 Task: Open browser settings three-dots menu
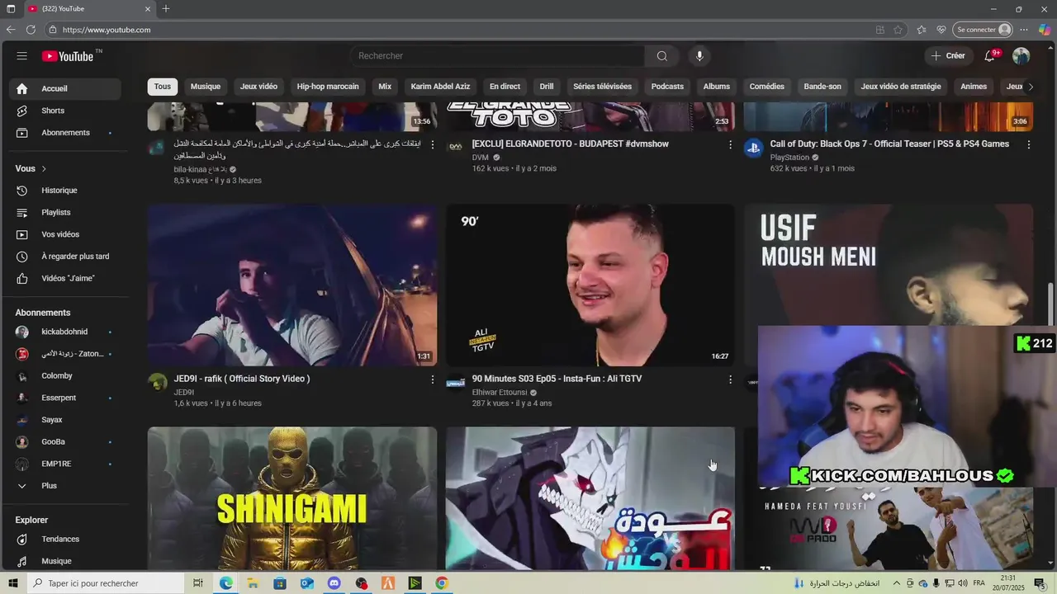tap(1024, 30)
